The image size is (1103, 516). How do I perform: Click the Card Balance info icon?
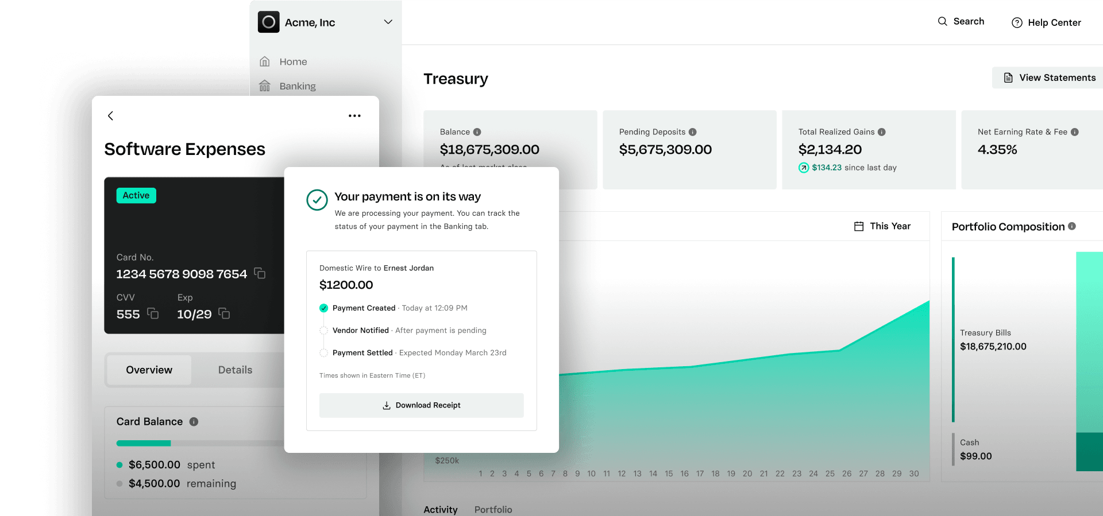click(x=194, y=422)
